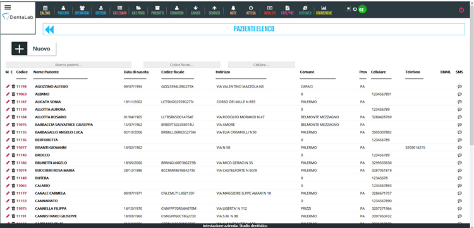Click the DentaLab logo
Viewport: 474px width, 228px height.
coord(18,17)
